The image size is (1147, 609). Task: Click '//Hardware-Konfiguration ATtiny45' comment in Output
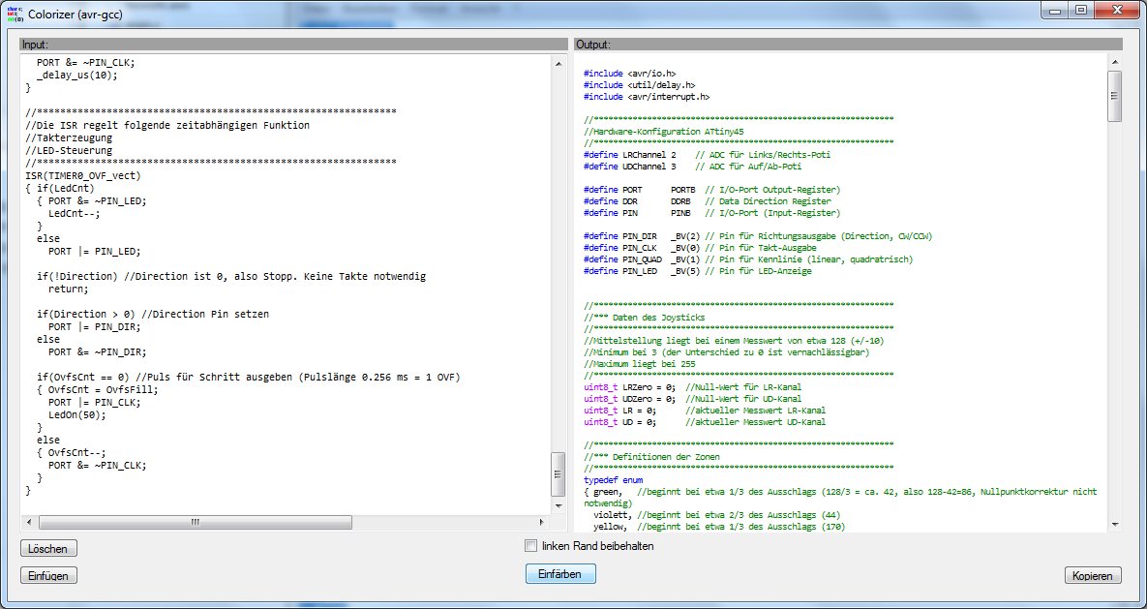664,132
